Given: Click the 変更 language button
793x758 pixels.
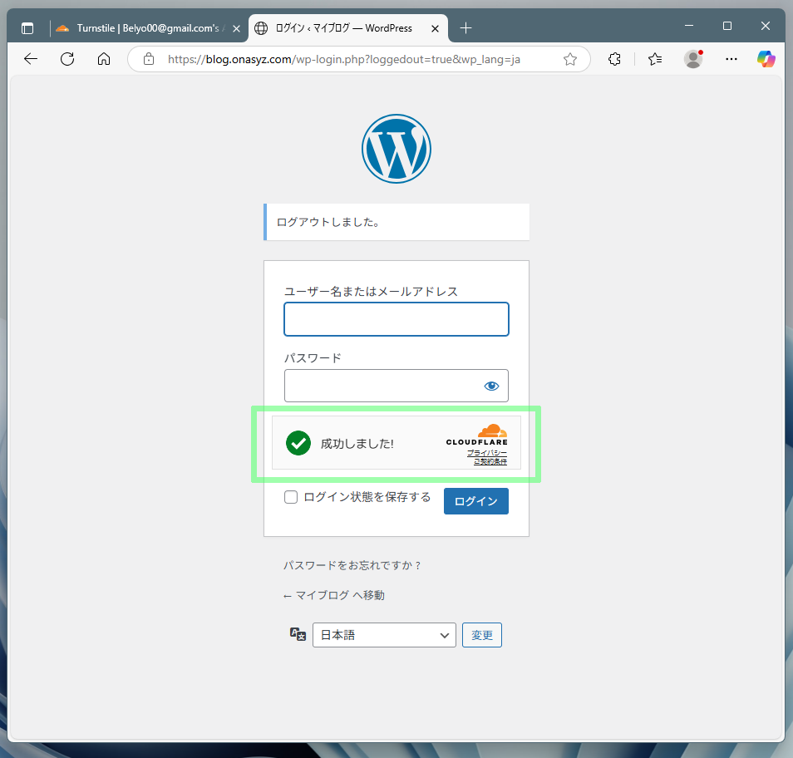Looking at the screenshot, I should click(482, 635).
